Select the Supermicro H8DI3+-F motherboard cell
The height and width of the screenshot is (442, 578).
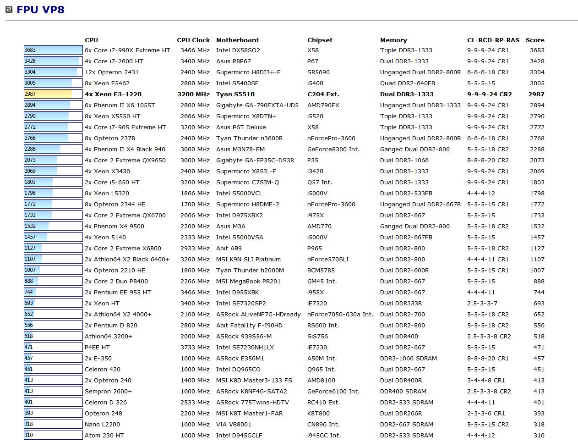point(248,72)
